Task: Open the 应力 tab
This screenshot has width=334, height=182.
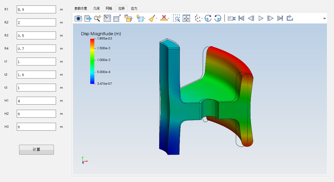Action: [134, 8]
